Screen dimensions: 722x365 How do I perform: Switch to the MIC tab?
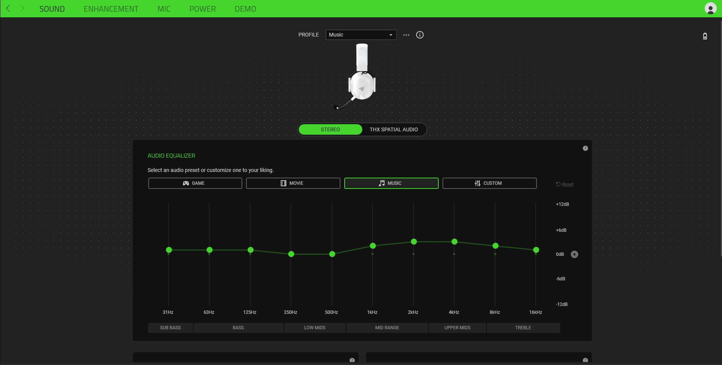164,8
